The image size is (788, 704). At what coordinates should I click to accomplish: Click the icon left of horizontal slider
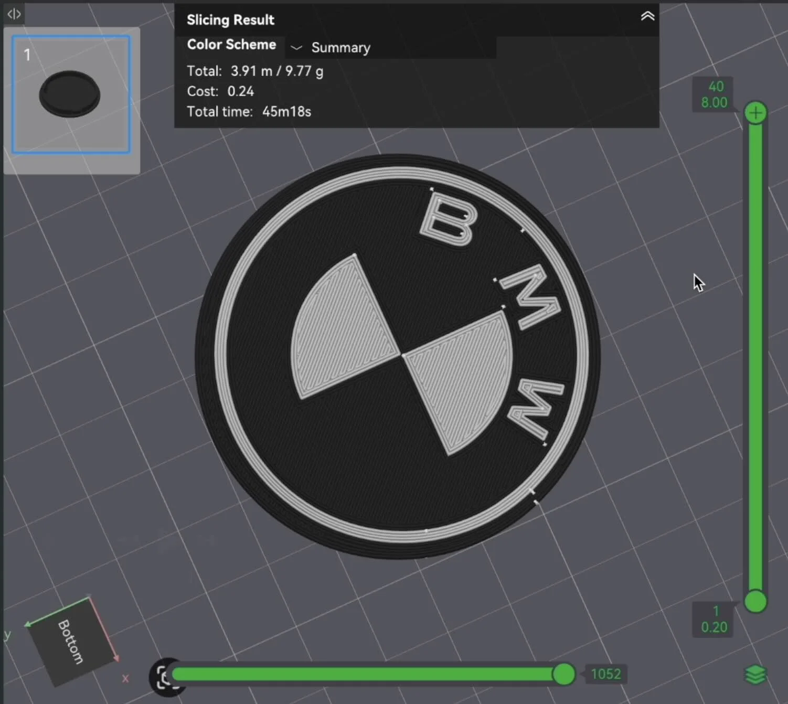point(163,677)
